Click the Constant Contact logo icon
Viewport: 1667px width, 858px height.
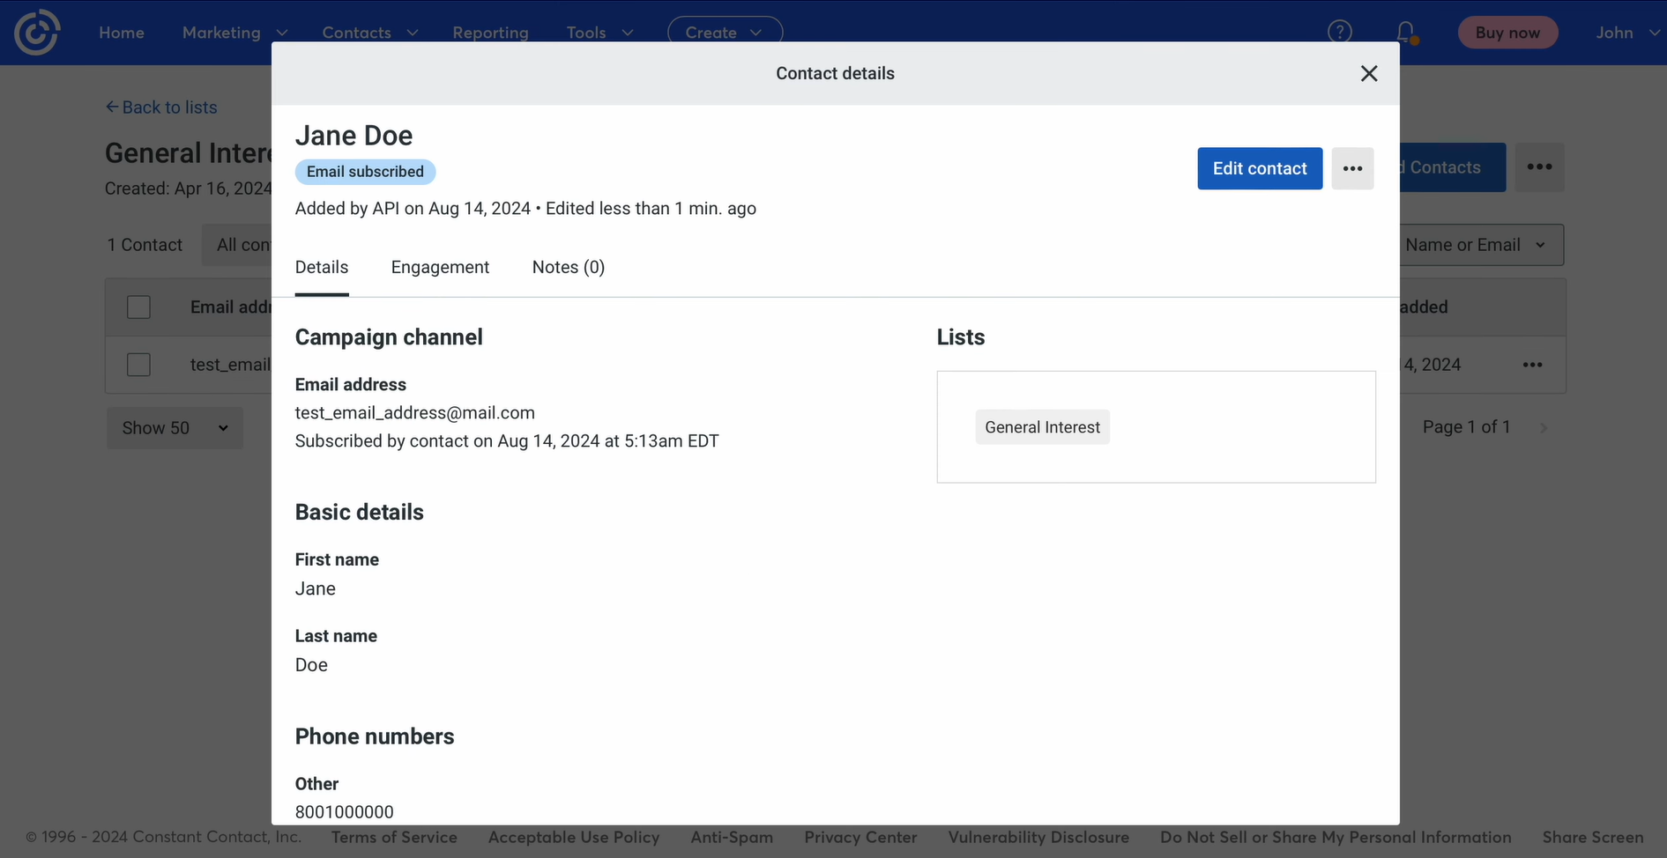[x=36, y=32]
